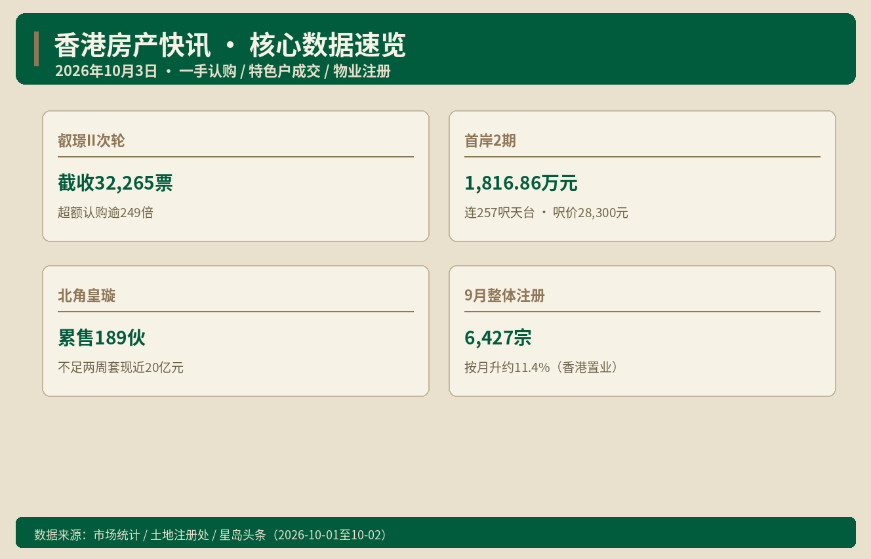The width and height of the screenshot is (871, 559).
Task: Click the note 超额认购逾249倍
Action: (x=106, y=213)
